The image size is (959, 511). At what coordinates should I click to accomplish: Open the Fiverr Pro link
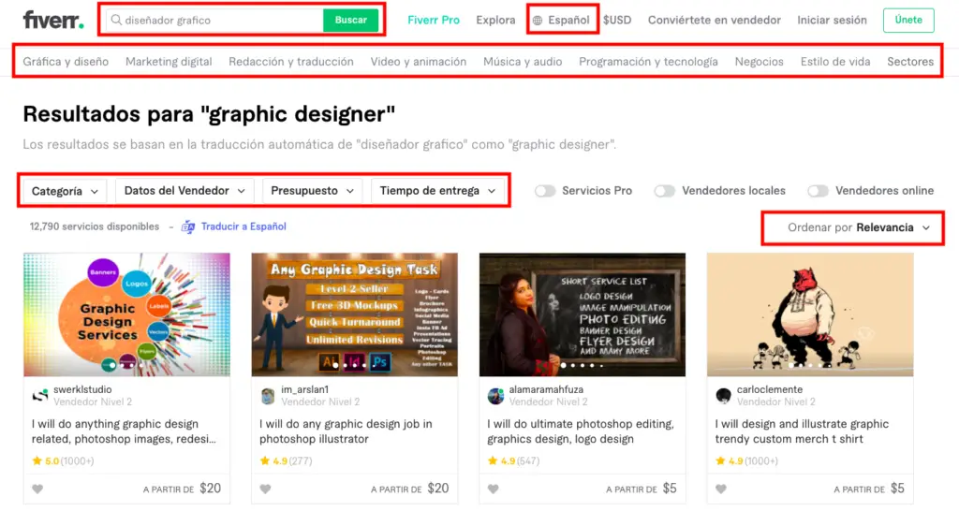(x=434, y=21)
